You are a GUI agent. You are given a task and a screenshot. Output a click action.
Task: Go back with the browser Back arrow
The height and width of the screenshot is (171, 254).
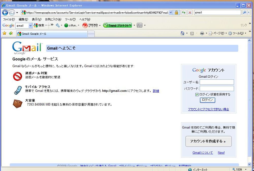click(5, 12)
